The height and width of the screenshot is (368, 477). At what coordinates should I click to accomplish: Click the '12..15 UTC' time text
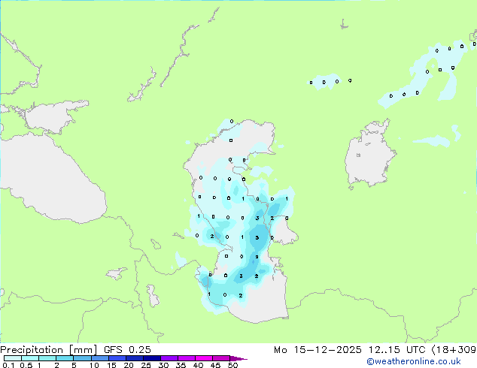(x=396, y=350)
